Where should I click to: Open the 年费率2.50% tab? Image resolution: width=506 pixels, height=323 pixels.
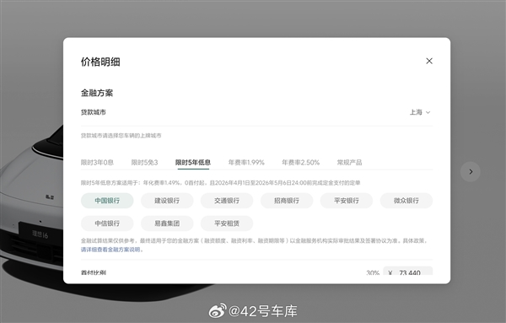click(300, 162)
